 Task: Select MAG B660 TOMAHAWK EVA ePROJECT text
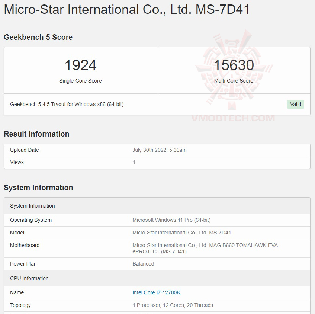205,249
